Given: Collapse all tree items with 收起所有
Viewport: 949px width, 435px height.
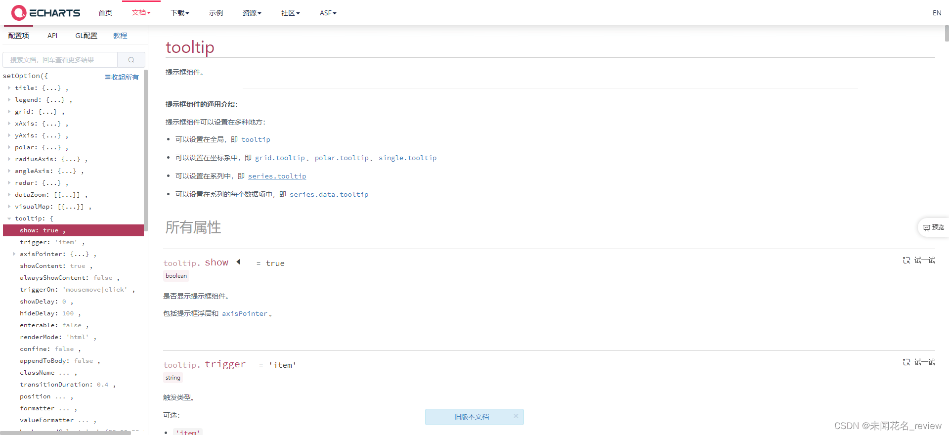Looking at the screenshot, I should [x=122, y=77].
